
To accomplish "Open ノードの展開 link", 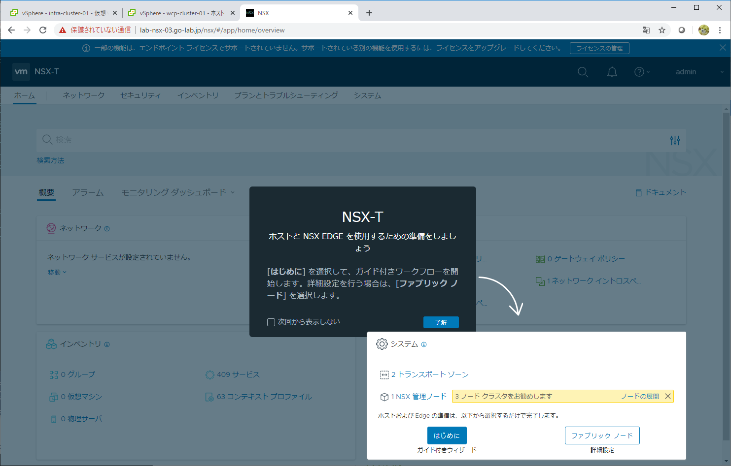I will point(640,396).
